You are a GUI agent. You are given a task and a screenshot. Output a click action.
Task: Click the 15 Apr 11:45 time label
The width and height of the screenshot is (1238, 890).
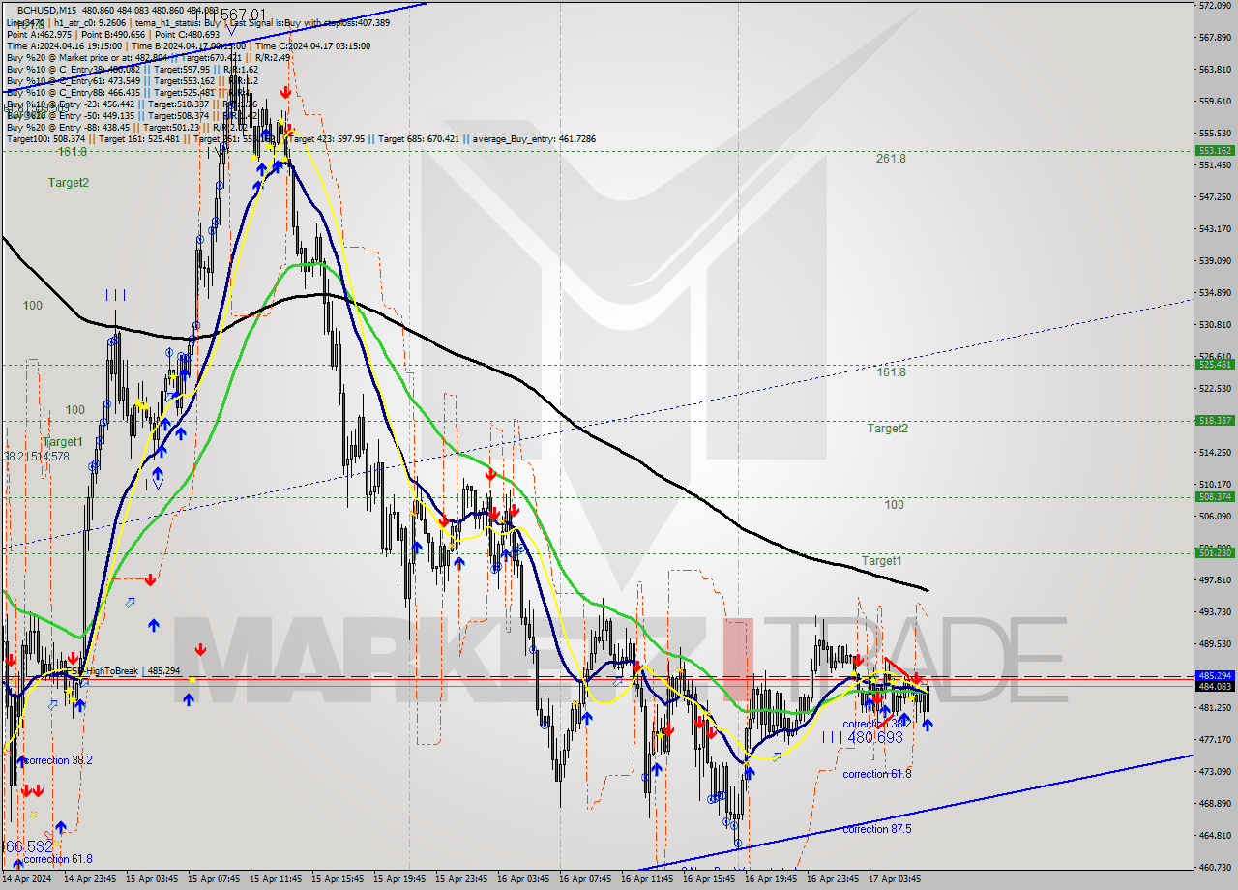click(x=277, y=879)
